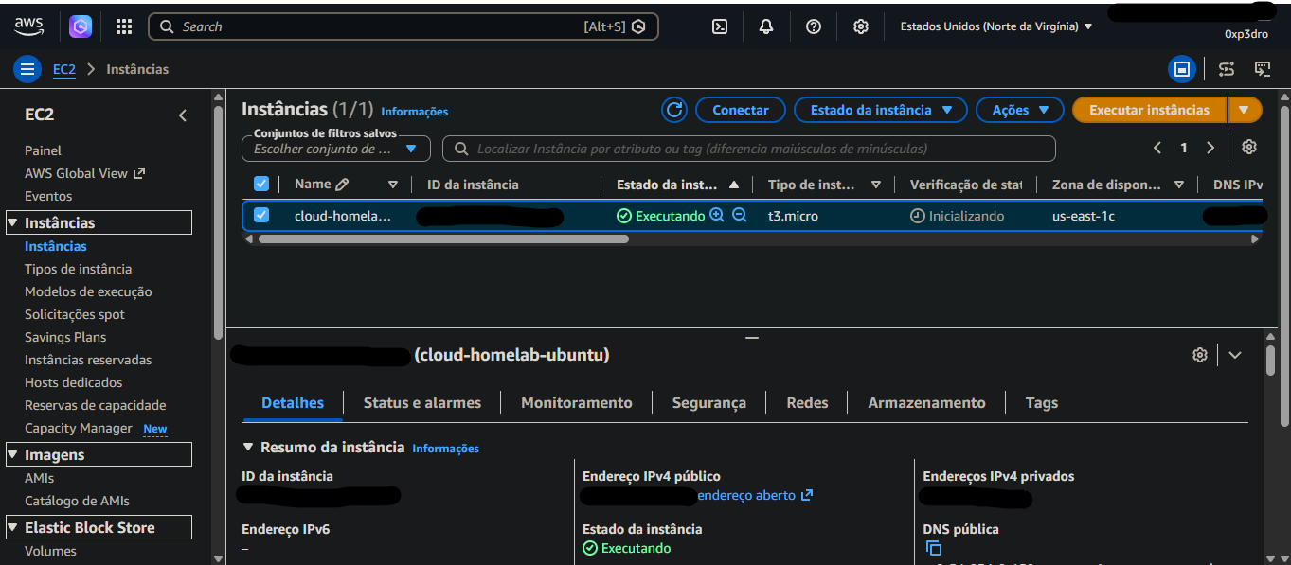Screen dimensions: 1291x565
Task: Open AWS Global View external link
Action: (x=84, y=173)
